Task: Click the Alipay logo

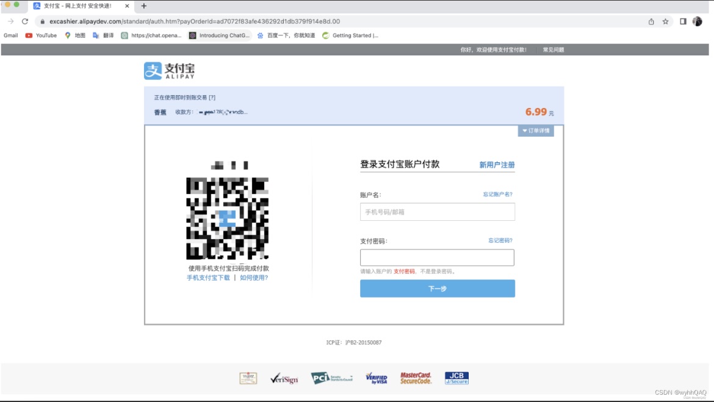Action: [x=170, y=71]
